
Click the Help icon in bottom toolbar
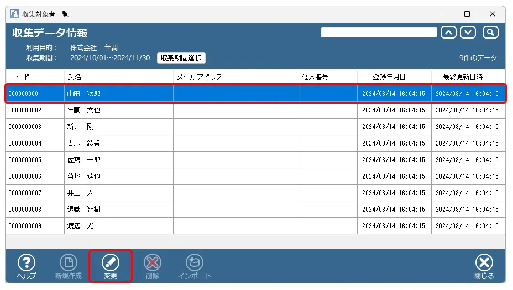27,263
